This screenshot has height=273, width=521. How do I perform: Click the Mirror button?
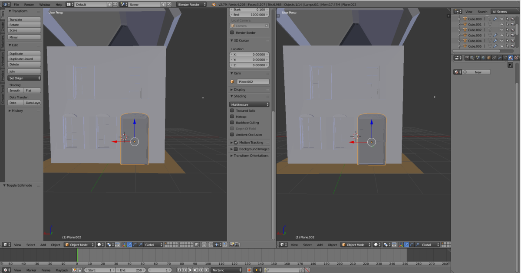coord(25,37)
